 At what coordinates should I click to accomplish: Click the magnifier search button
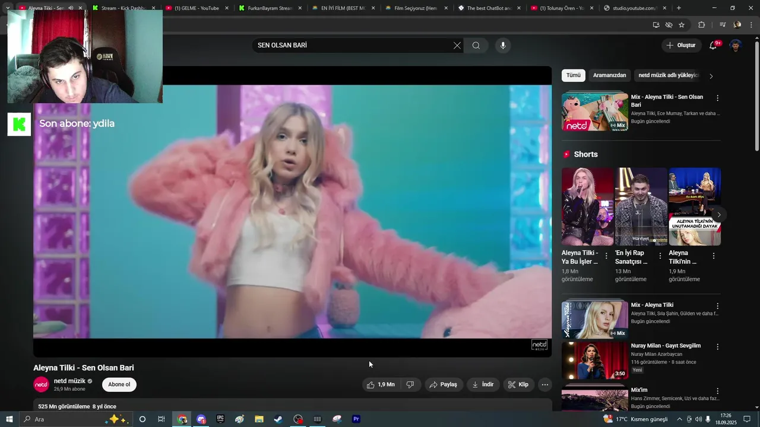[x=476, y=46]
